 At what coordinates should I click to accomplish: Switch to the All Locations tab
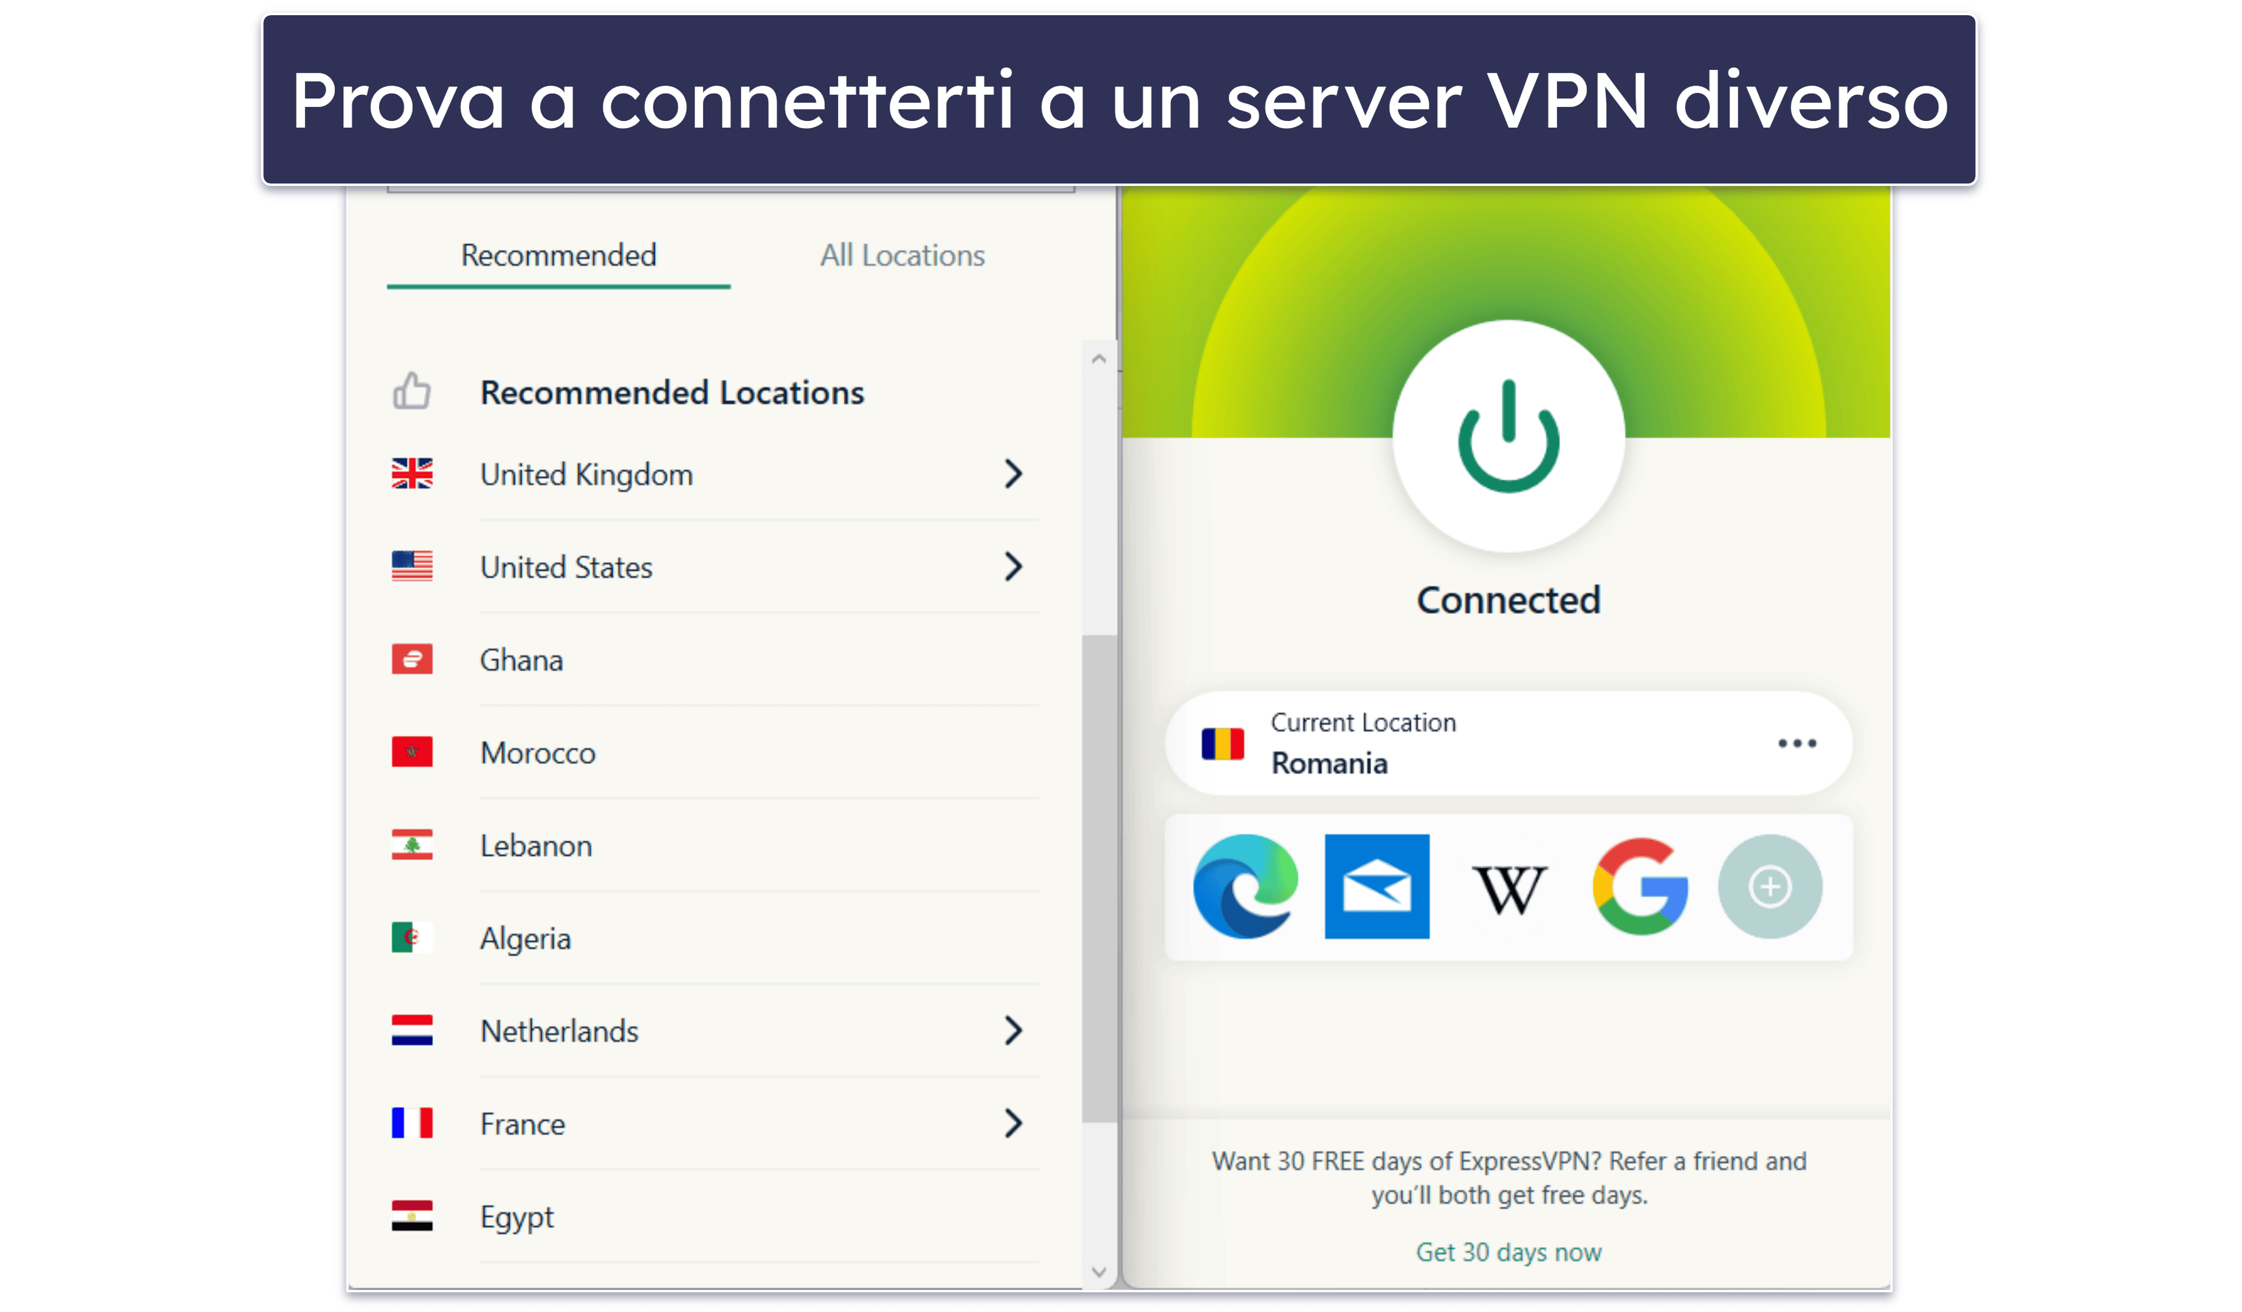(x=902, y=255)
